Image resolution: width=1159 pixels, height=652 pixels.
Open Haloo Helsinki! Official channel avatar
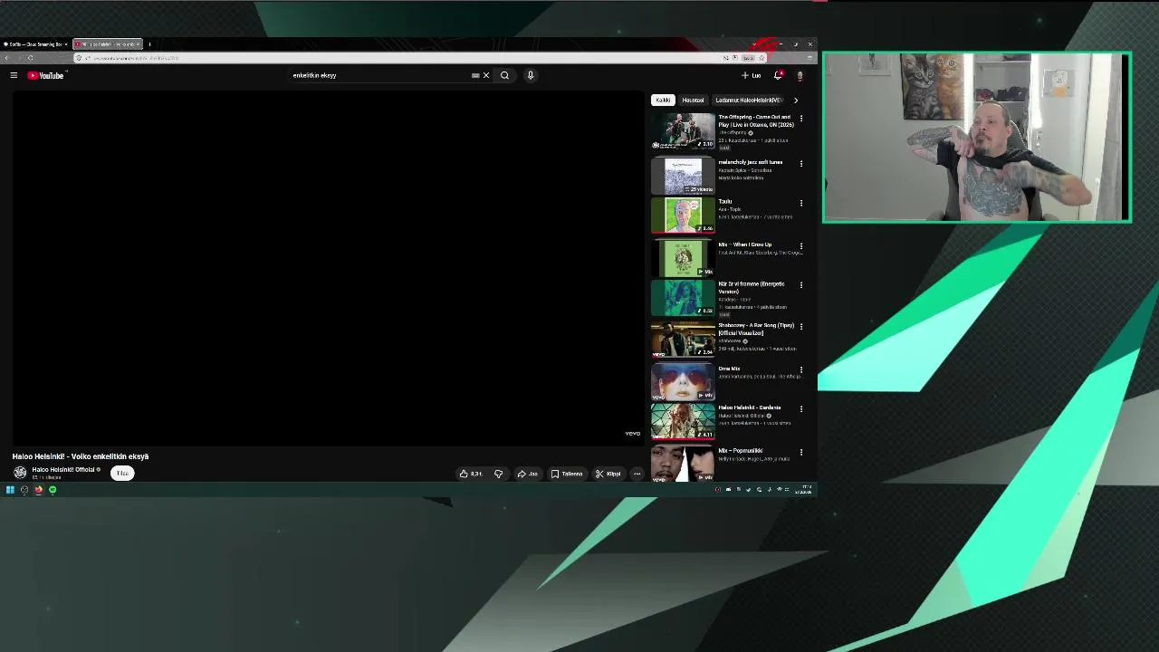click(20, 473)
